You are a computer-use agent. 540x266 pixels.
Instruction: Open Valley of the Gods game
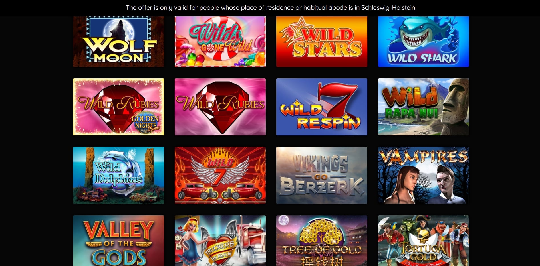point(118,241)
